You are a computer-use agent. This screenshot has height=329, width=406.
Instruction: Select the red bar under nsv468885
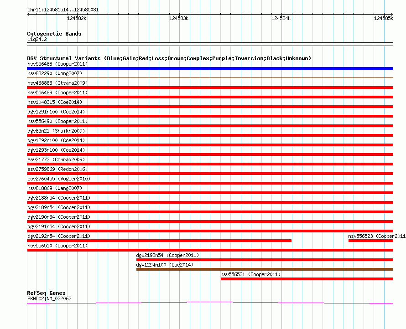[x=210, y=87]
